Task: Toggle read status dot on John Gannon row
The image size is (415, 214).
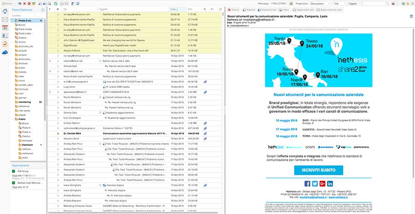Action: click(x=58, y=40)
